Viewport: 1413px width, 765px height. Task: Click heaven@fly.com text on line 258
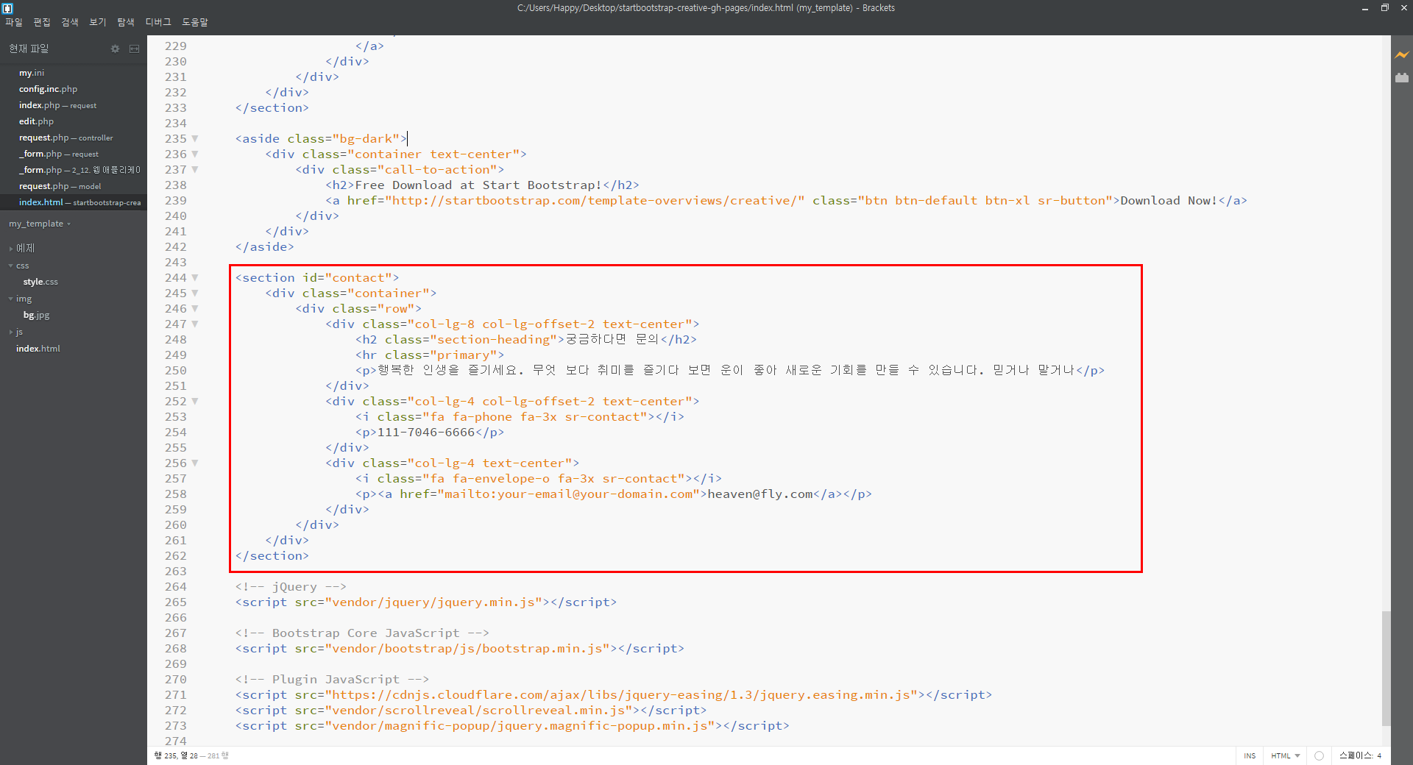760,494
